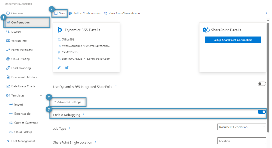Click the Document Statistics icon

[x=8, y=77]
